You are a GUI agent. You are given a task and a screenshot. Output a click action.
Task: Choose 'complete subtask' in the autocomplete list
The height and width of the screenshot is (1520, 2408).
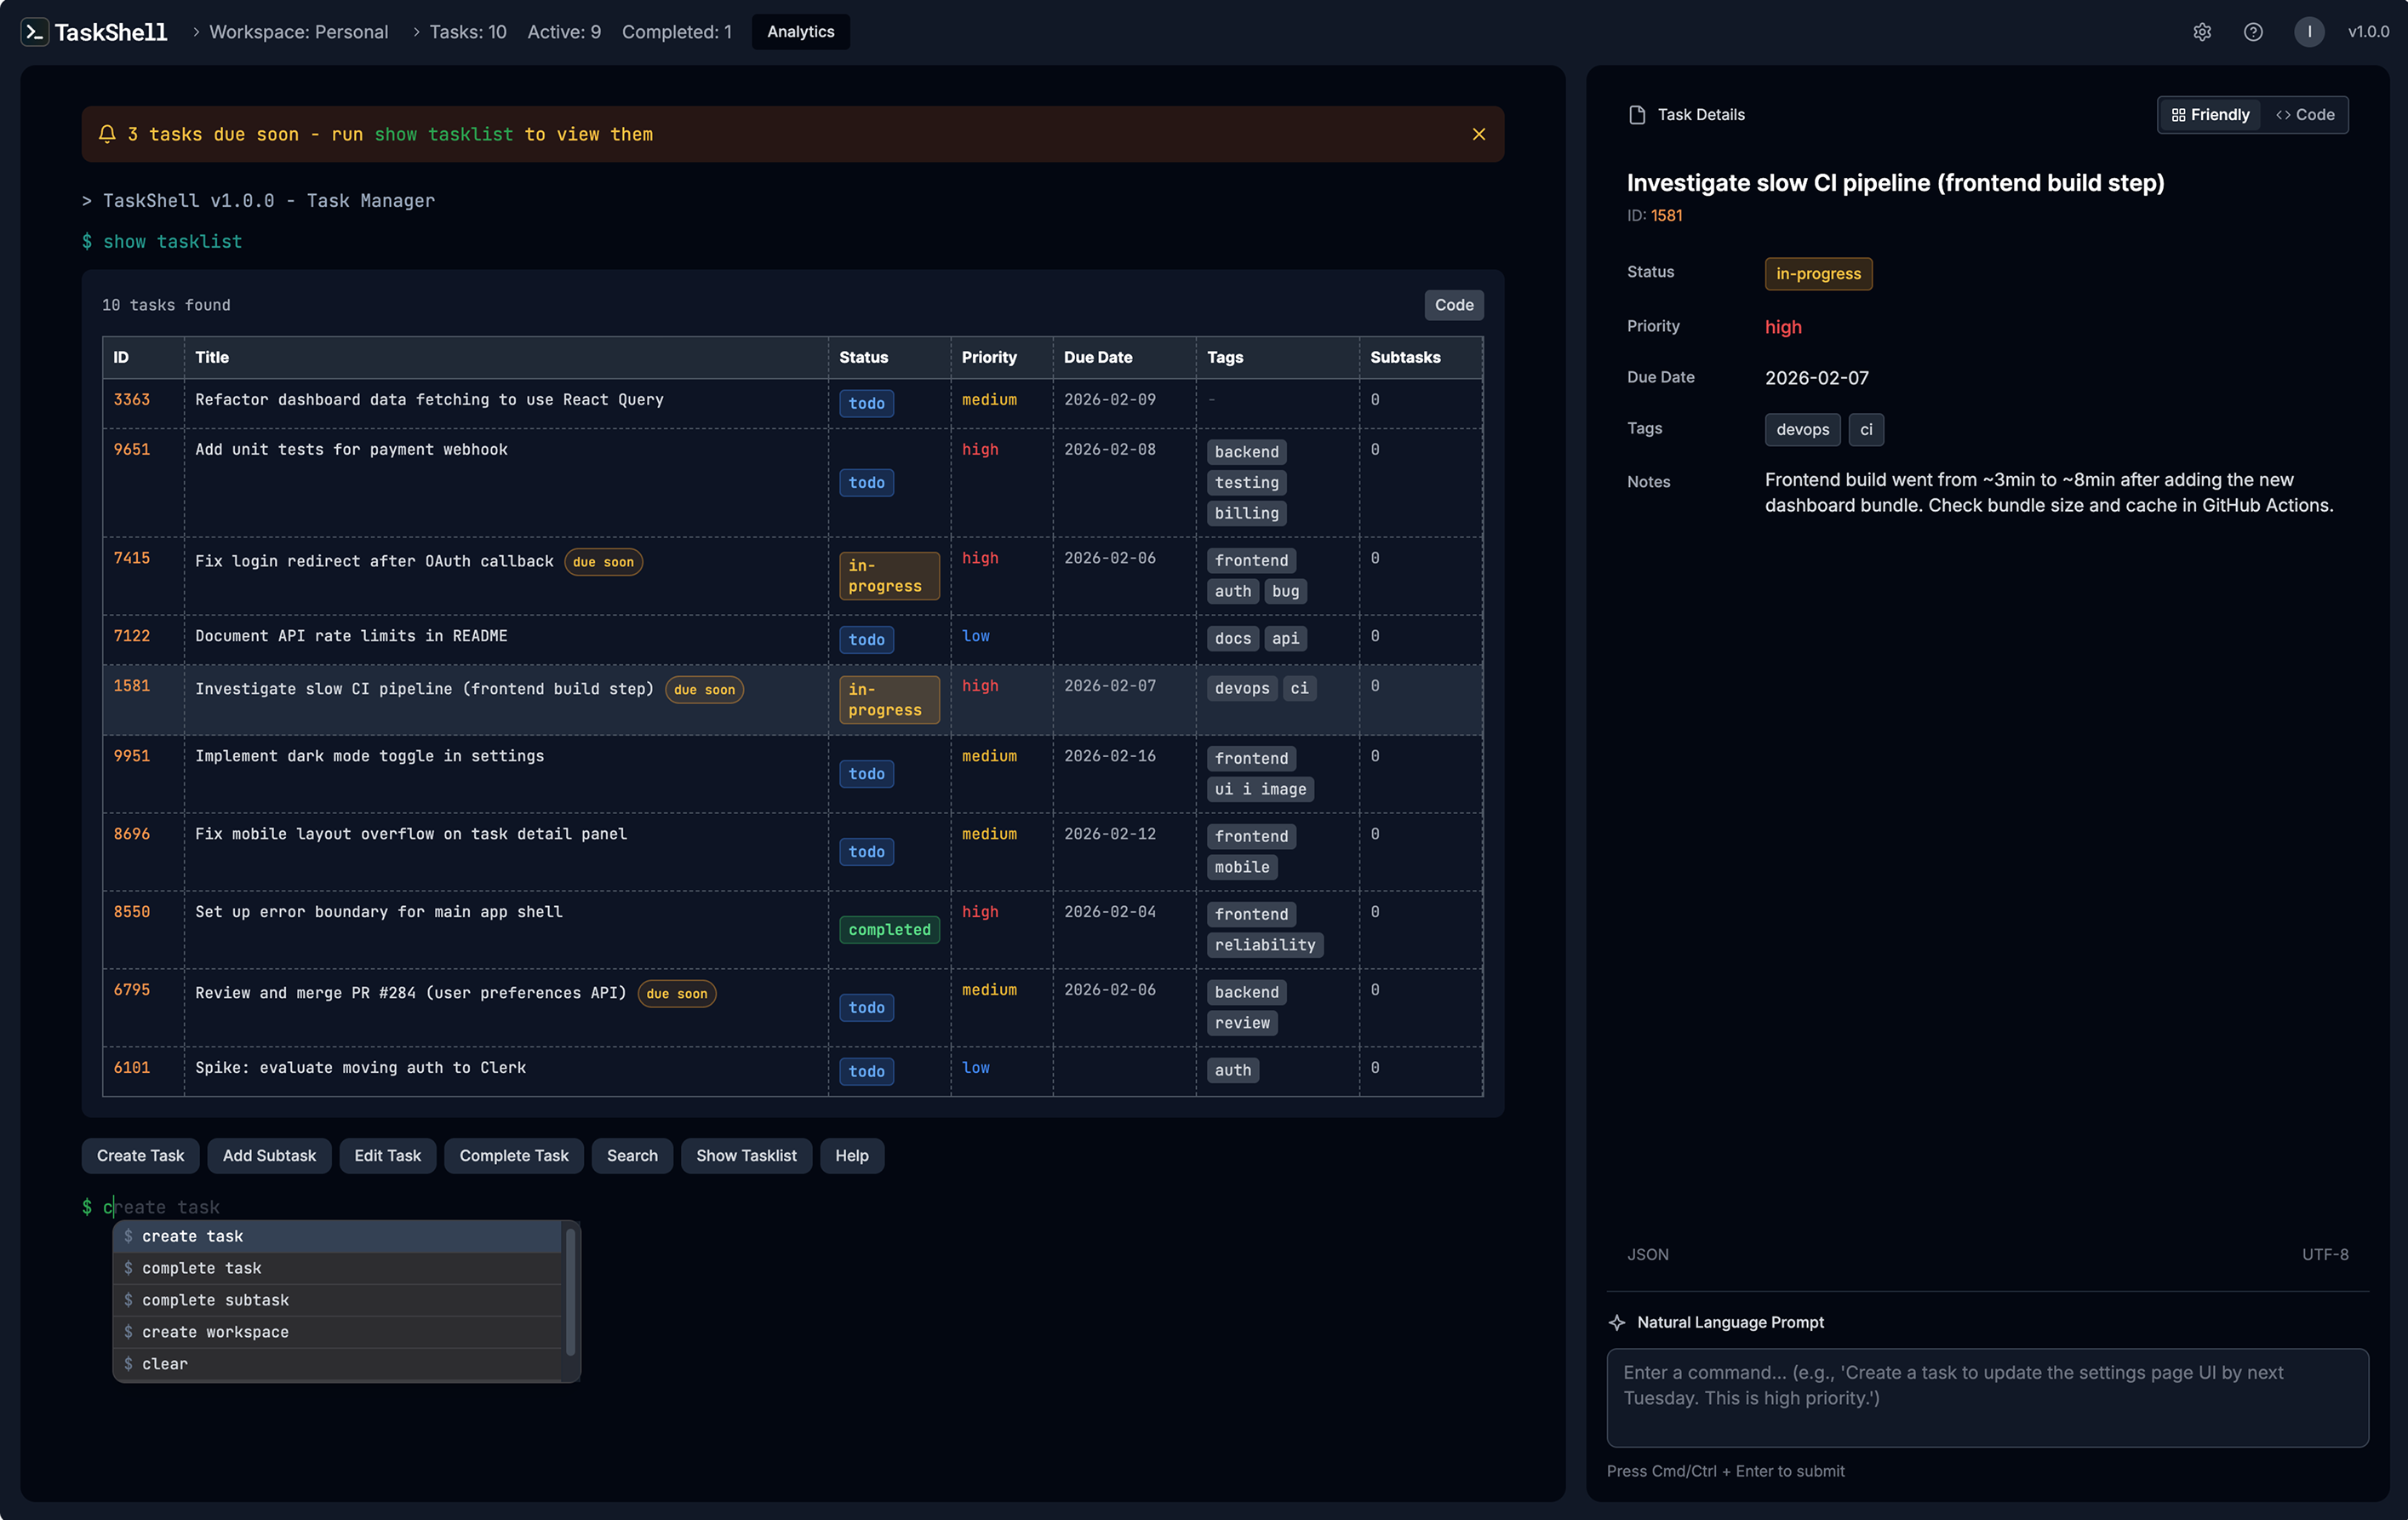tap(215, 1299)
